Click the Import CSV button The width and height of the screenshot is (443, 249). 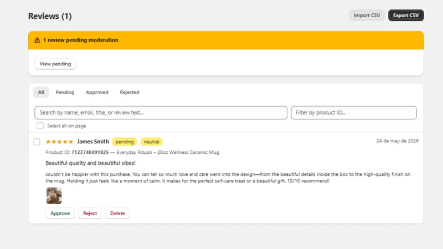(x=367, y=15)
